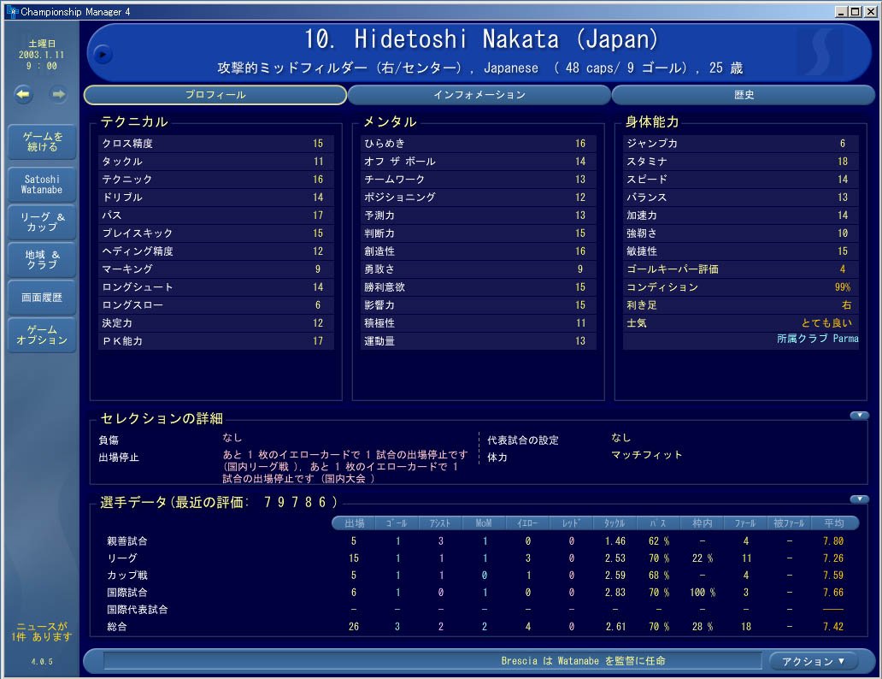Click the 敏捷性 attribute row

[741, 251]
